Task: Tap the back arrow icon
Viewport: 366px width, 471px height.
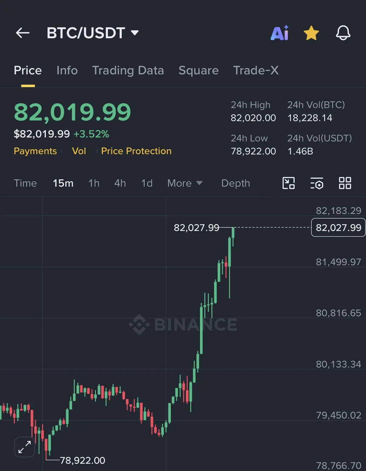Action: (23, 33)
